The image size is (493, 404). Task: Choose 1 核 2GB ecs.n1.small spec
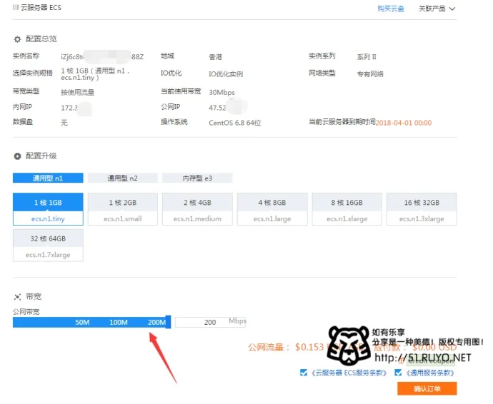click(123, 209)
